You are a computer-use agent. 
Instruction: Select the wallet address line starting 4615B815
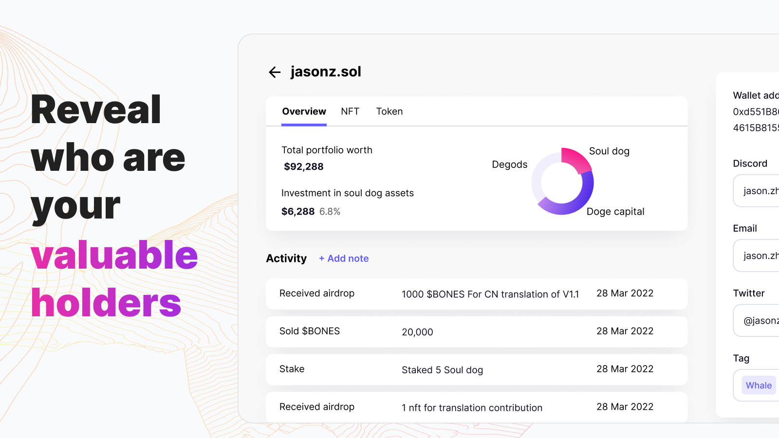click(x=756, y=128)
